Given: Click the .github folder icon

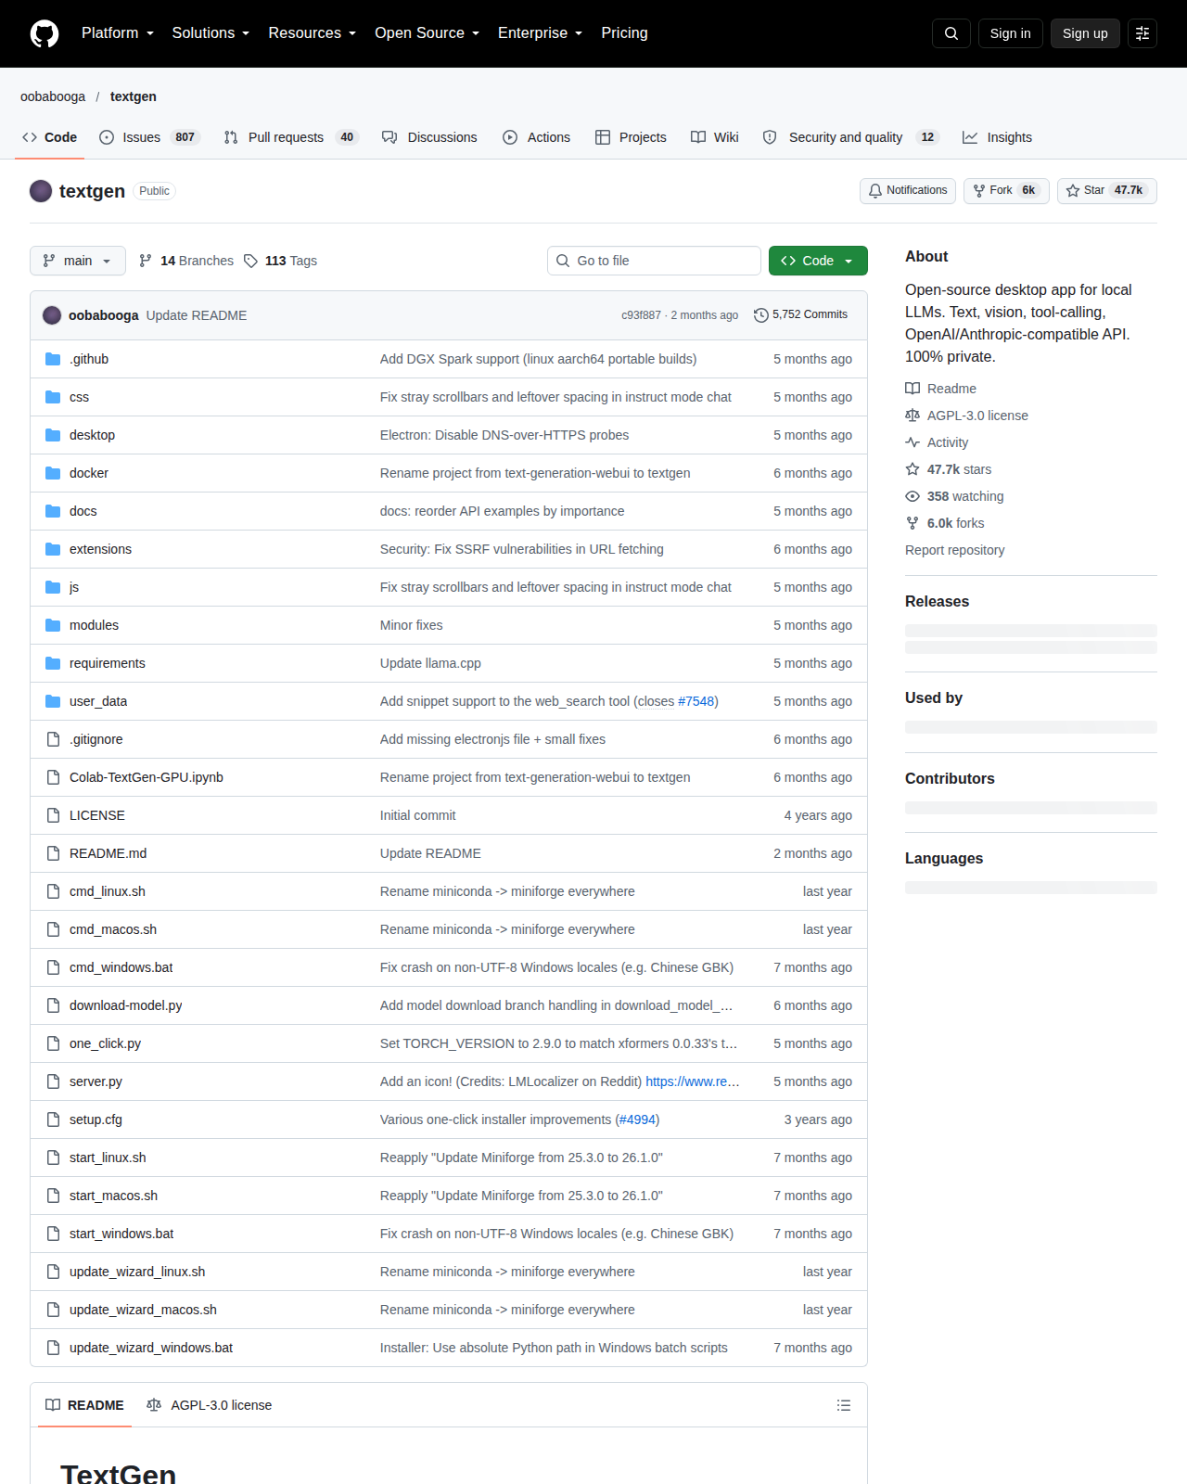Looking at the screenshot, I should tap(53, 359).
